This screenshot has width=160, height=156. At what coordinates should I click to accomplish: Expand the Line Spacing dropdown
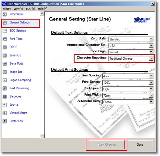(x=151, y=76)
